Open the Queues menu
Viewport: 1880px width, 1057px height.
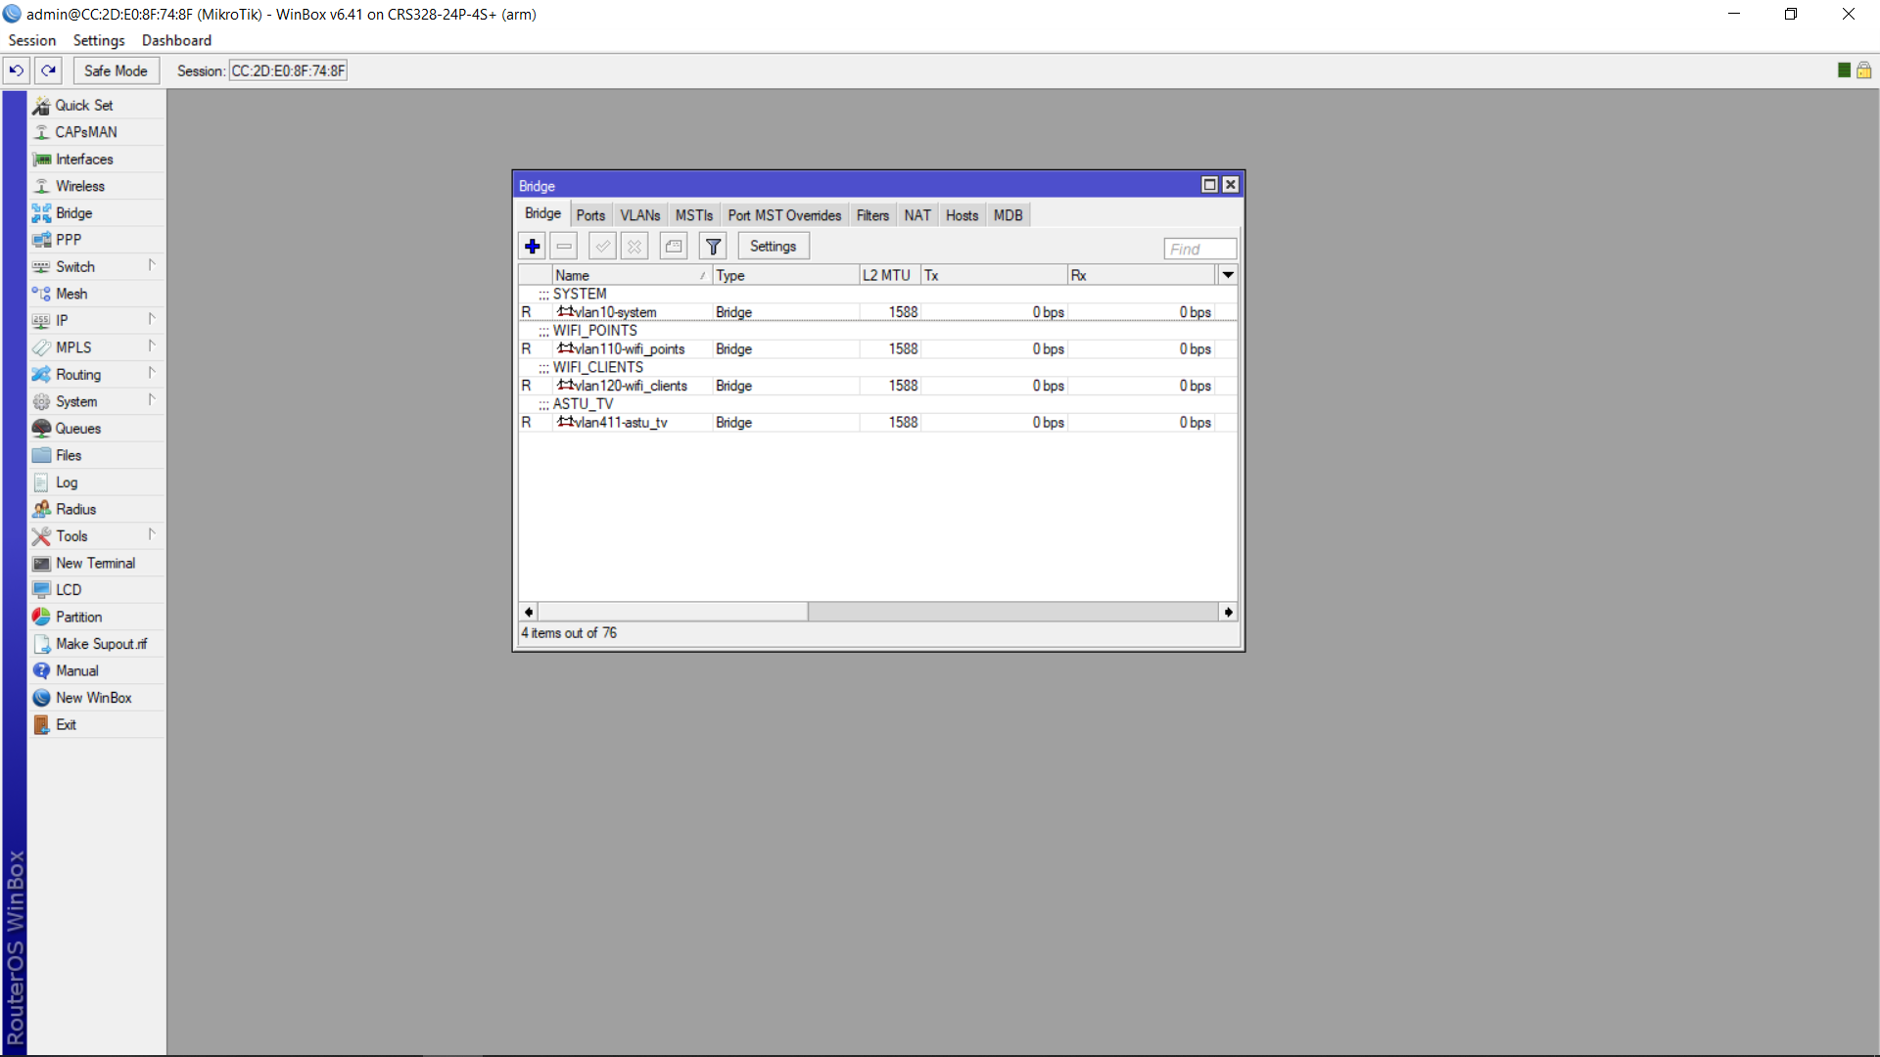96,428
